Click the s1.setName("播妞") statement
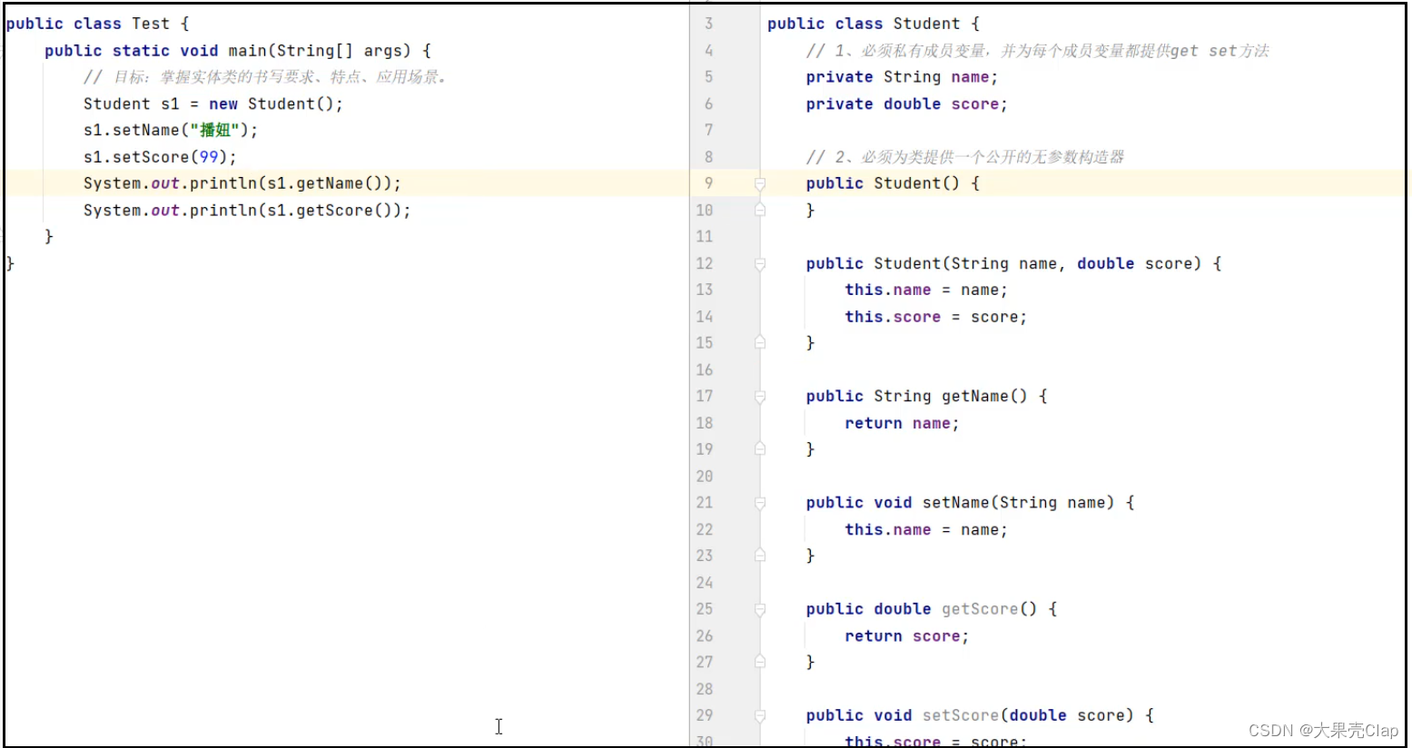 (171, 130)
